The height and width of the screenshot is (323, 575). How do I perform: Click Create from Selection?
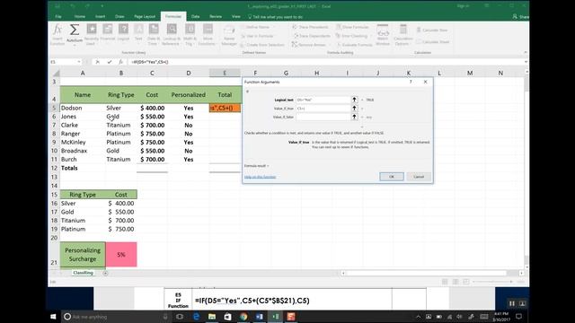click(262, 45)
